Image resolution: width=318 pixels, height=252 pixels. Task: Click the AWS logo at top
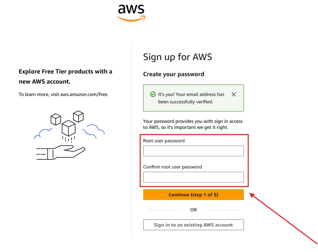(131, 13)
